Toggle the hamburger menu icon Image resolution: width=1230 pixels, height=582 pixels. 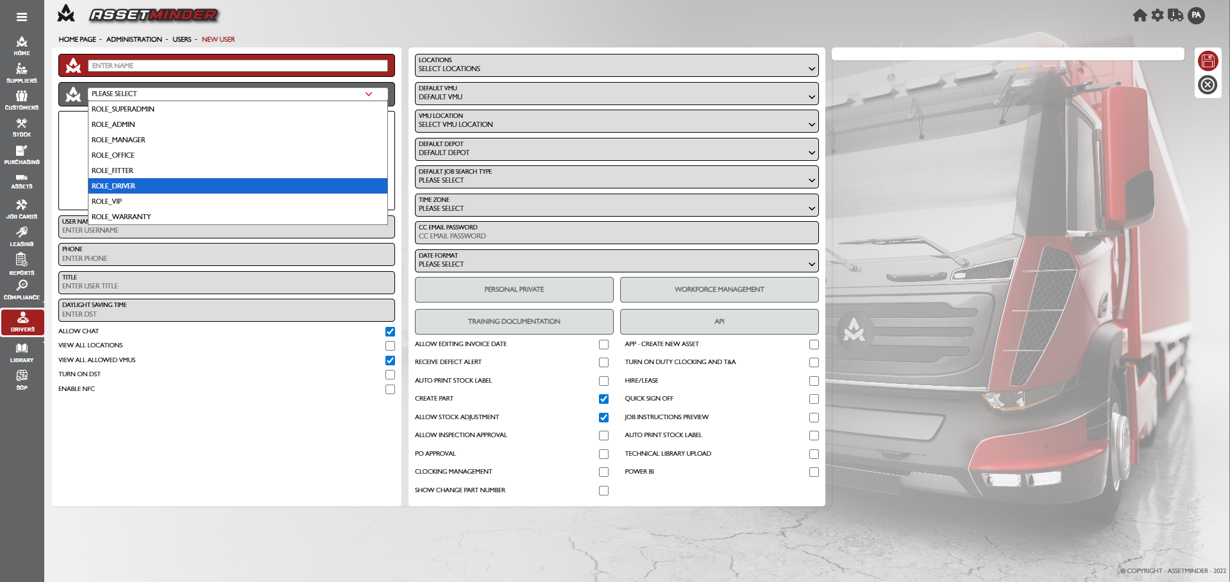[x=22, y=17]
